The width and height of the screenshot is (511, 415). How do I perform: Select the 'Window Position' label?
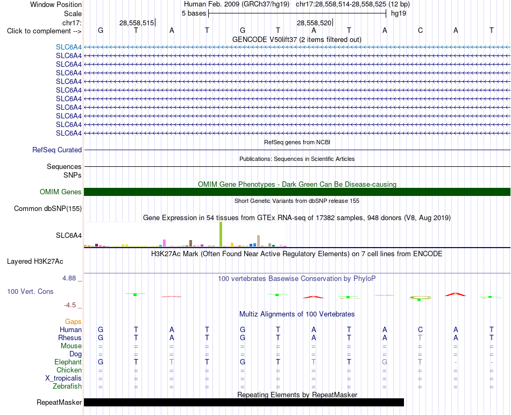tap(56, 4)
